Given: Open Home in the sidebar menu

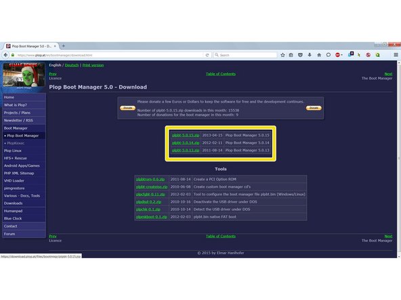Looking at the screenshot, I should 24,97.
